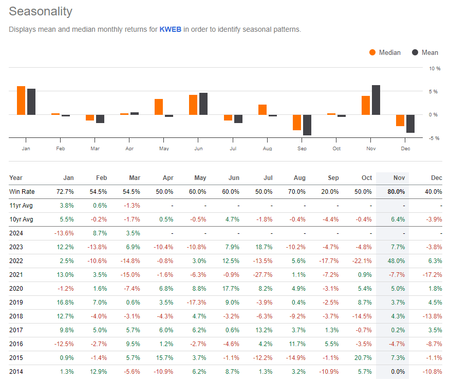Screen dimensions: 450x382
Task: Toggle the Mean legend series
Action: pos(425,52)
